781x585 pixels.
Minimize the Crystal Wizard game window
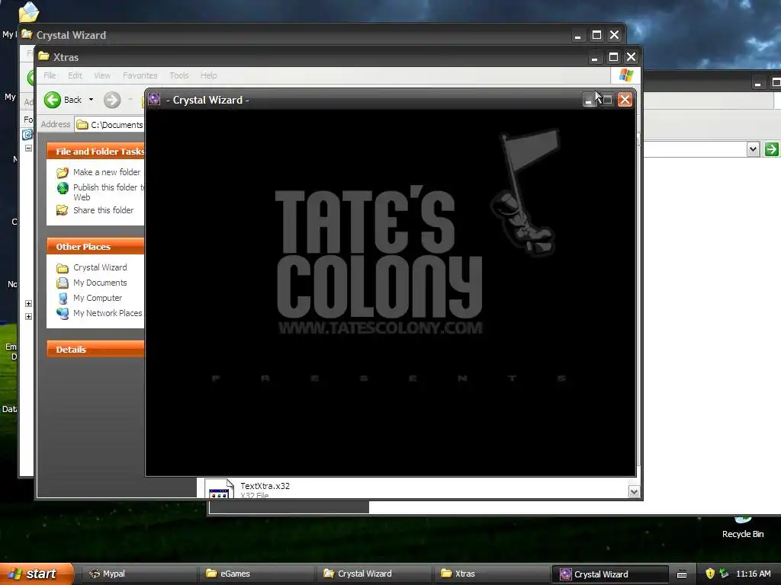pos(590,100)
